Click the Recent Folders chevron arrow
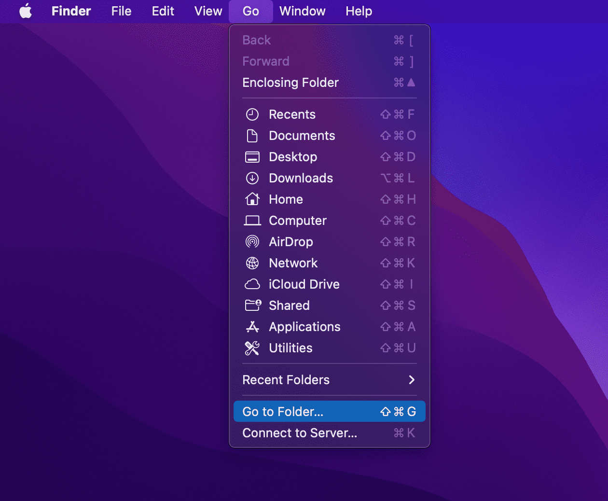Image resolution: width=608 pixels, height=501 pixels. (412, 380)
